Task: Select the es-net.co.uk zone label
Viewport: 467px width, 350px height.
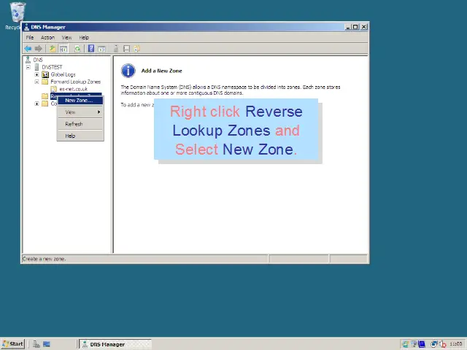Action: (73, 89)
